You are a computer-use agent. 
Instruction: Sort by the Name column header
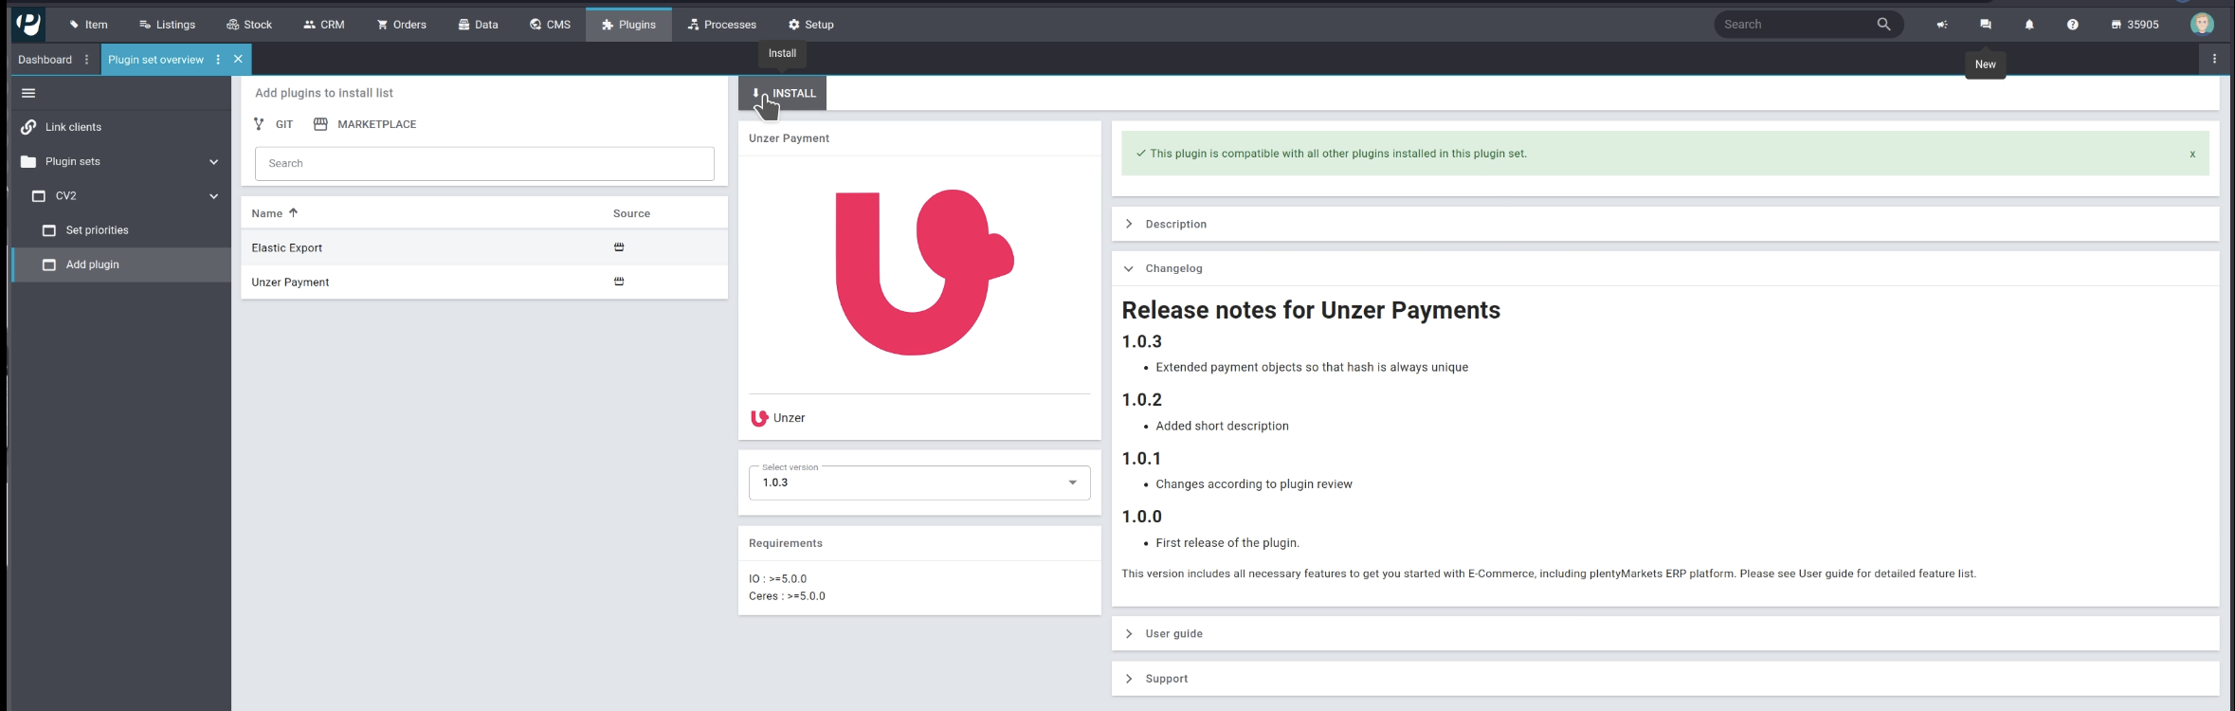coord(275,213)
